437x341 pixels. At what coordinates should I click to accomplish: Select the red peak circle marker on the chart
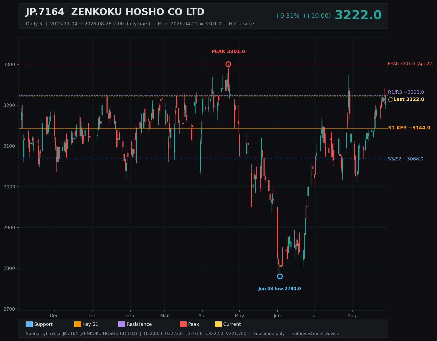(228, 64)
